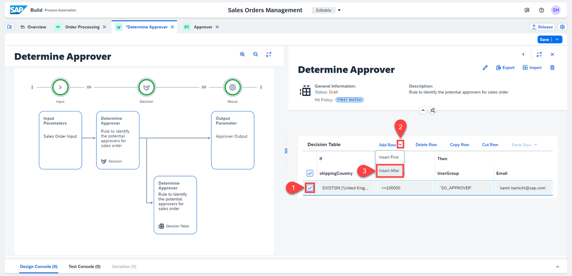The image size is (572, 276).
Task: Open the SH user avatar menu
Action: coord(556,10)
